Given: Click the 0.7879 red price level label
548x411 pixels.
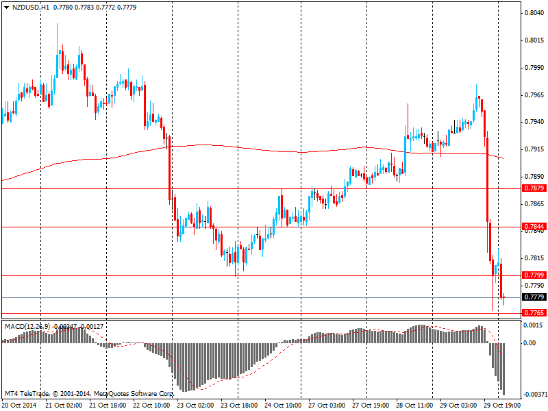Looking at the screenshot, I should tap(534, 188).
